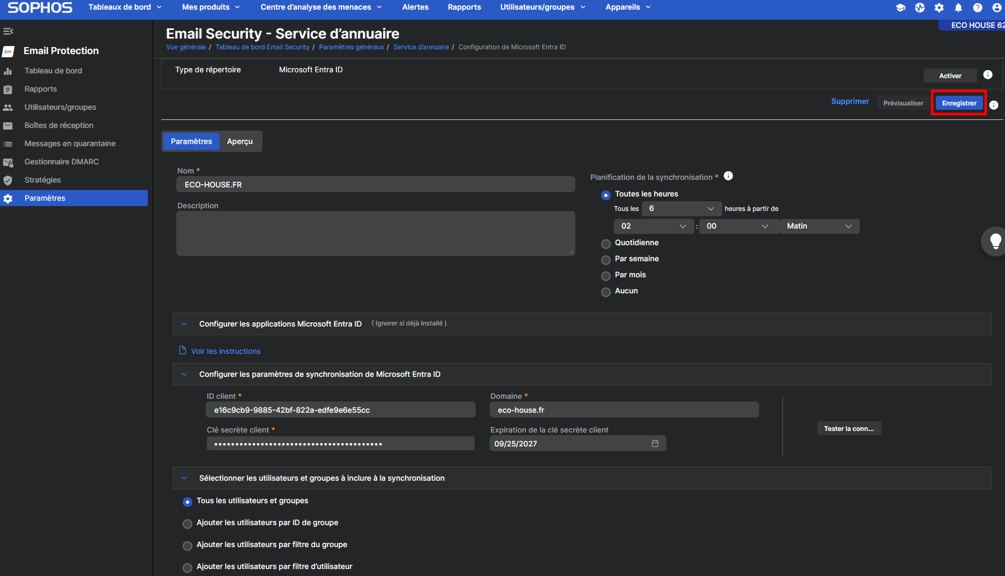
Task: Click the Email Protection product icon
Action: (x=8, y=51)
